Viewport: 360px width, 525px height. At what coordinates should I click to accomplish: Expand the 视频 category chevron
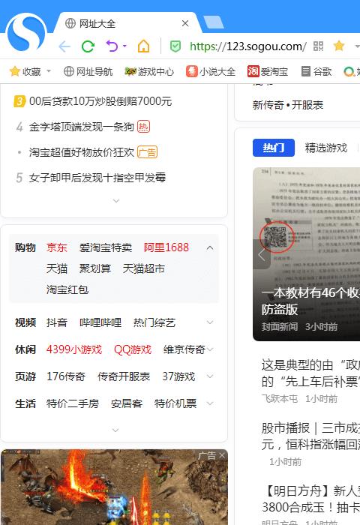point(210,322)
